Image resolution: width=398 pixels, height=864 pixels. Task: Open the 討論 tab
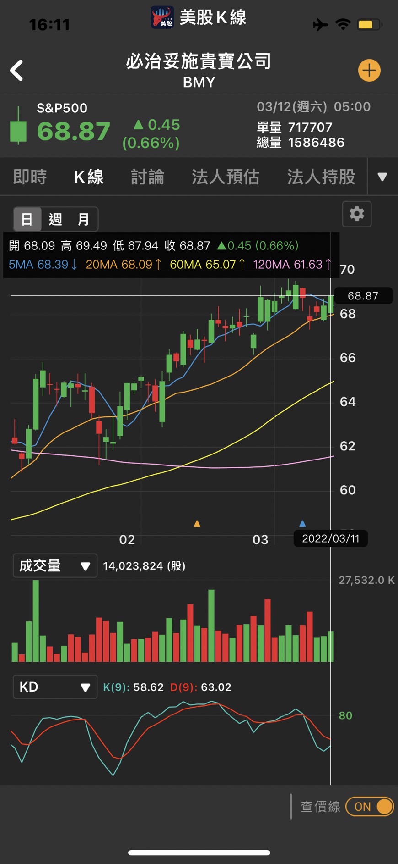click(x=147, y=177)
